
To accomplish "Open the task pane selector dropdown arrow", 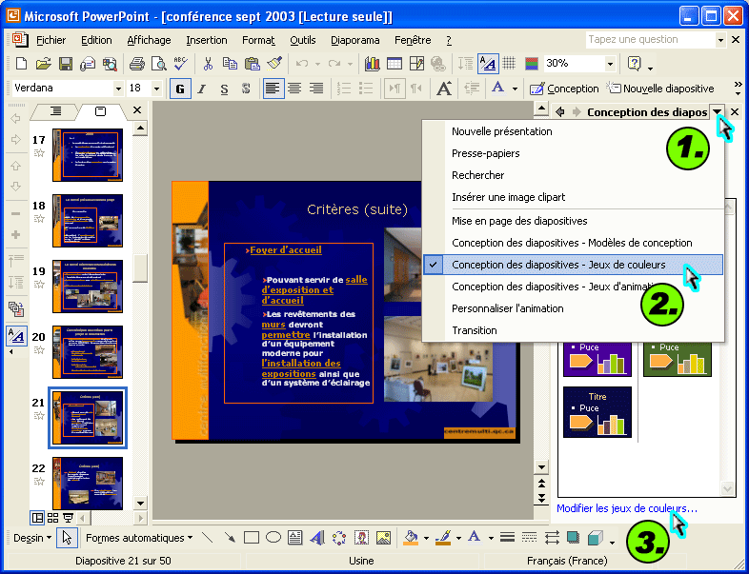I will 717,111.
